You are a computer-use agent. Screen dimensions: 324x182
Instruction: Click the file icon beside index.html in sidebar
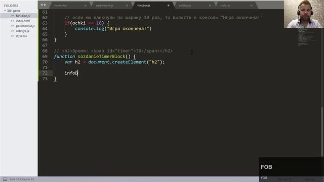(12, 21)
